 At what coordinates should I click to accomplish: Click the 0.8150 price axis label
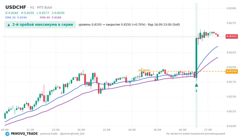[x=231, y=97]
